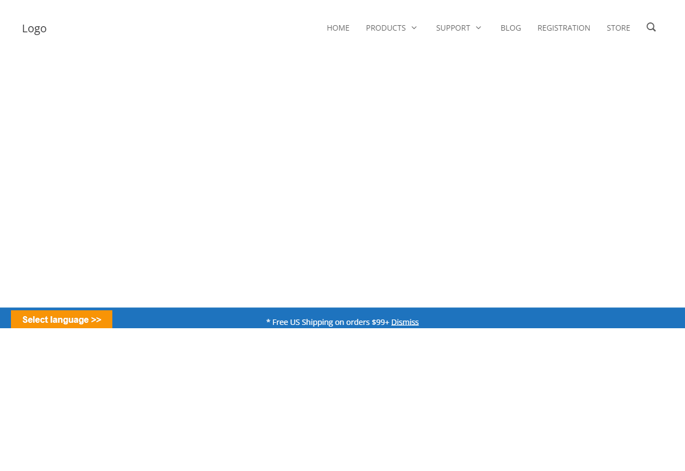Open the search icon in header
Screen dimensions: 685x471
(x=651, y=27)
